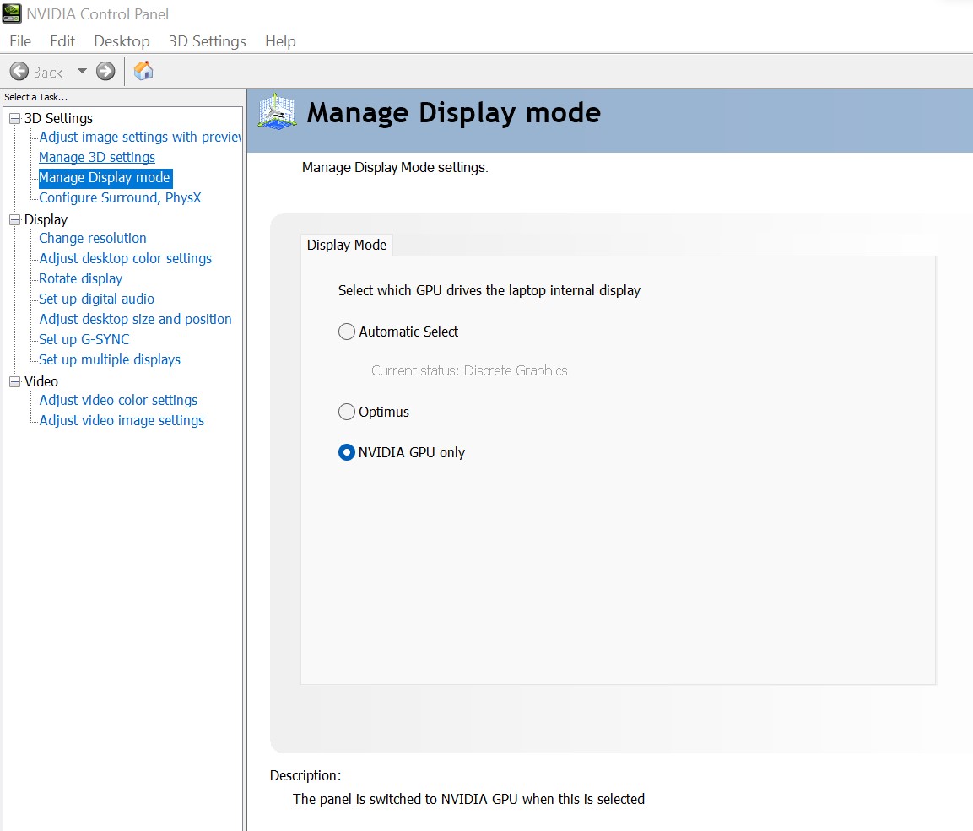This screenshot has width=973, height=831.
Task: Click the Manage Display mode header icon
Action: pyautogui.click(x=277, y=111)
